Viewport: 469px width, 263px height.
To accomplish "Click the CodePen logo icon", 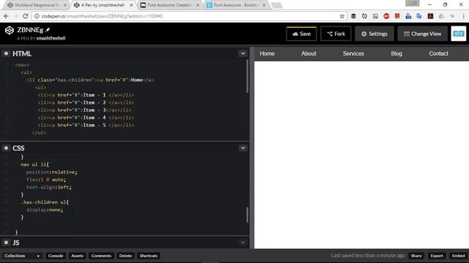I will tap(10, 30).
